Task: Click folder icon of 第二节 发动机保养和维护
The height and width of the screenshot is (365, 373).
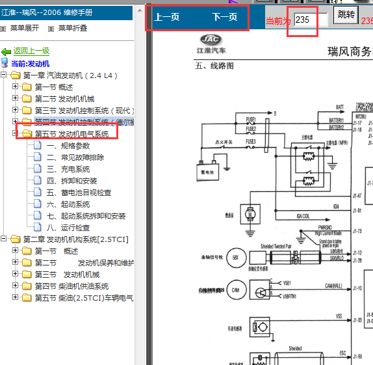Action: (x=27, y=262)
